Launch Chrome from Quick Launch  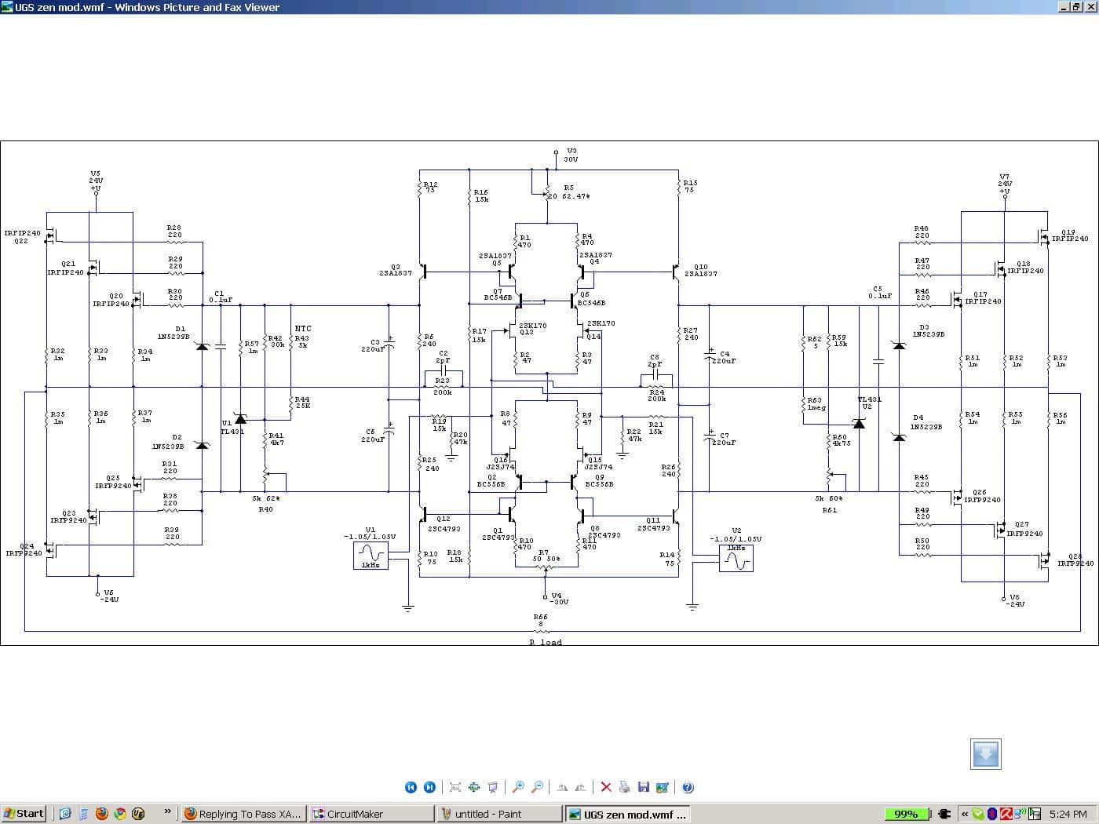click(120, 814)
